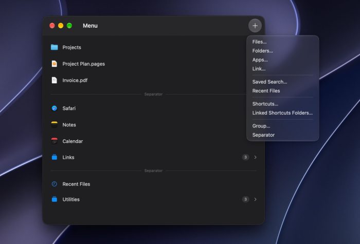The height and width of the screenshot is (244, 360).
Task: Expand the Links group chevron
Action: [255, 157]
